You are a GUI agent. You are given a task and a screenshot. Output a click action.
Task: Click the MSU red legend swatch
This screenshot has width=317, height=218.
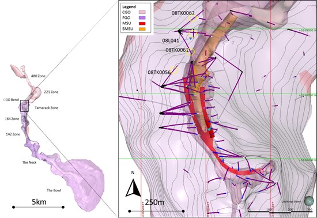point(142,23)
